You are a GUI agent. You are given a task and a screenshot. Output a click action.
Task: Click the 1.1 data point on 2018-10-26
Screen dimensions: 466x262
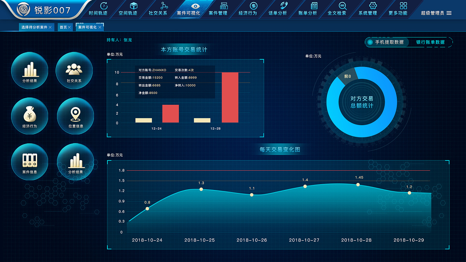point(252,195)
